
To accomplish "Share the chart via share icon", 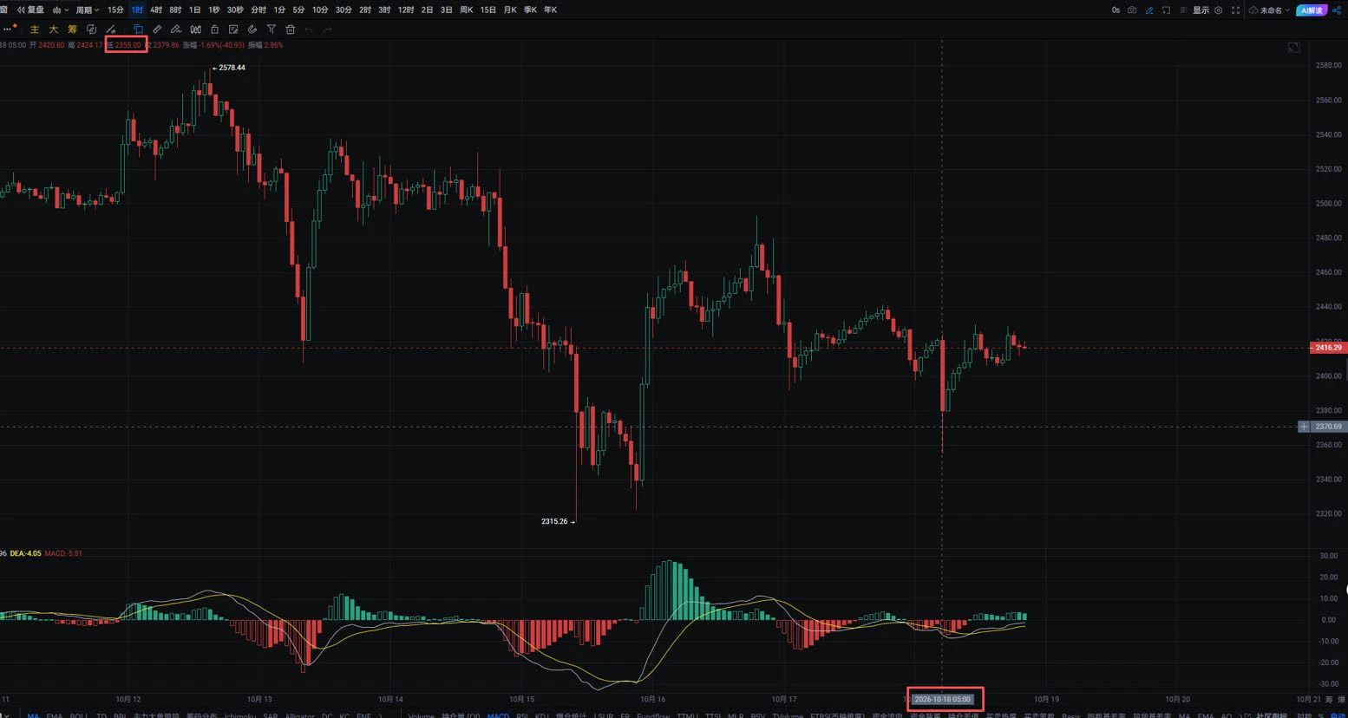I will tap(1337, 10).
